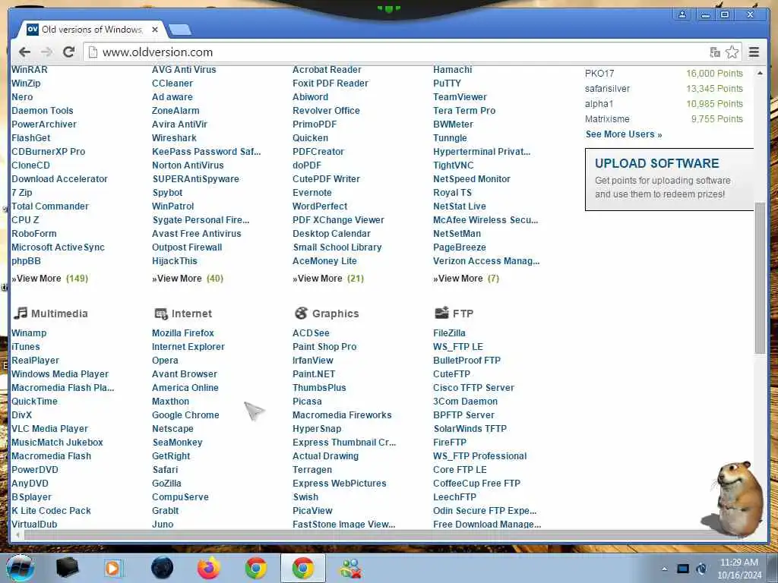778x583 pixels.
Task: Open the media player taskbar icon
Action: pos(112,568)
